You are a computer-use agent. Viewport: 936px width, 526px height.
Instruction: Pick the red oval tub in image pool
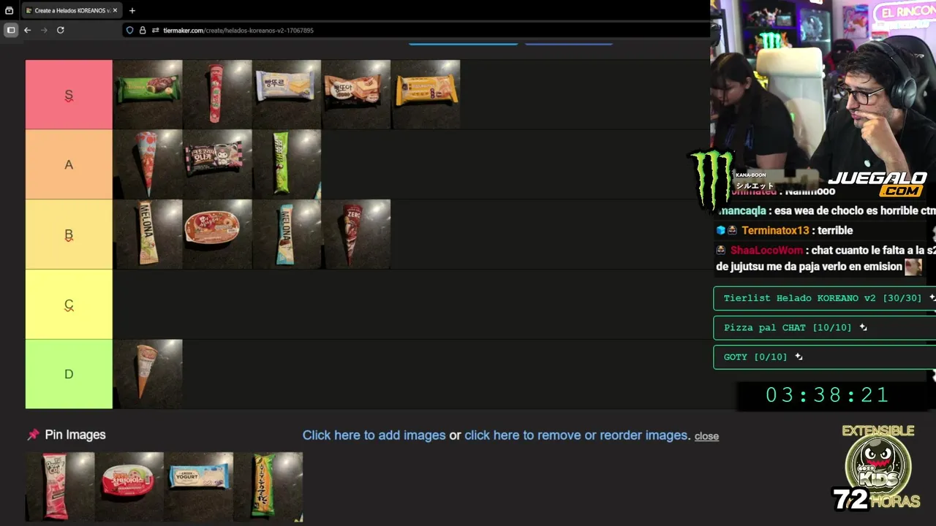129,487
